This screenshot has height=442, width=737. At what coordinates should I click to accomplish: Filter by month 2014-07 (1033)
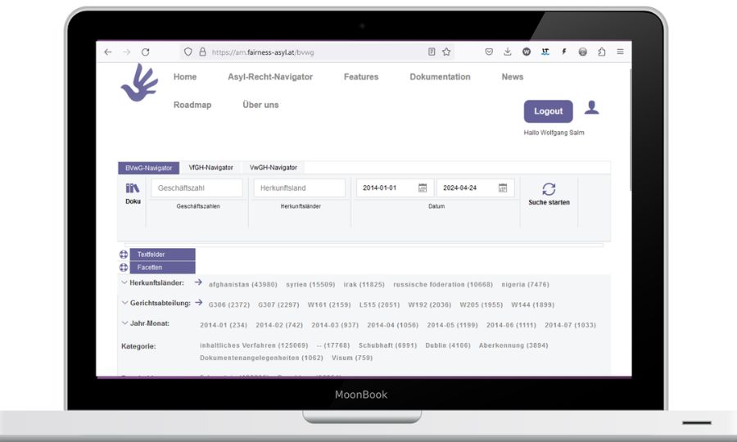pos(570,325)
